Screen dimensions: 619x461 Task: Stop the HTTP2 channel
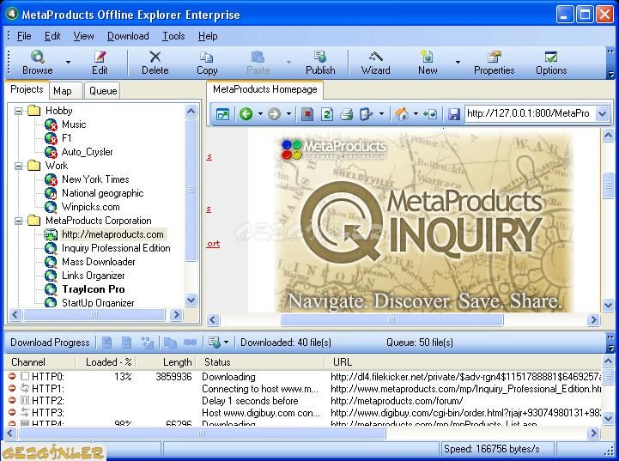12,400
